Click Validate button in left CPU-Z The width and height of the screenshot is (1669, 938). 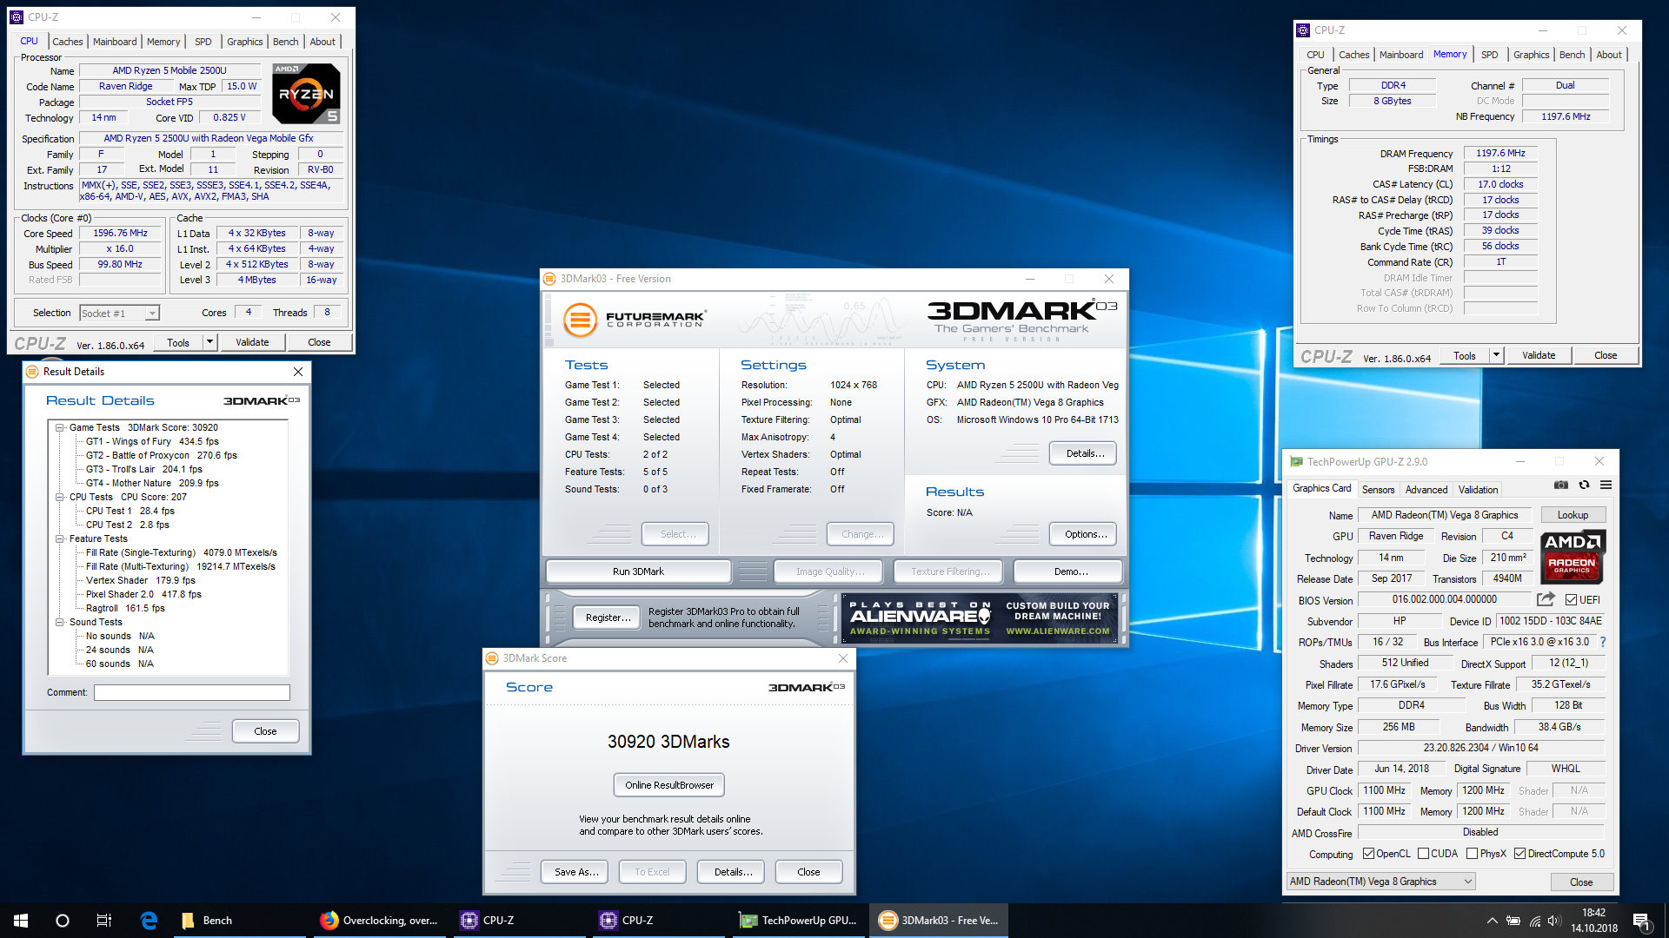pyautogui.click(x=252, y=342)
